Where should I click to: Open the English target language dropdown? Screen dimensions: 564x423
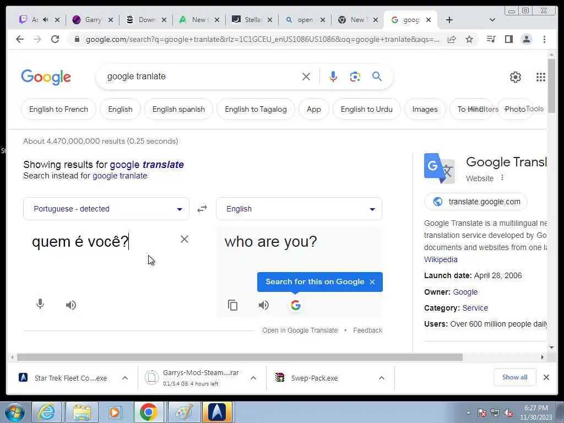click(x=299, y=209)
